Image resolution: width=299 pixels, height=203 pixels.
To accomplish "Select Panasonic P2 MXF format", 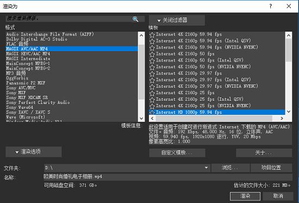I will click(x=72, y=83).
